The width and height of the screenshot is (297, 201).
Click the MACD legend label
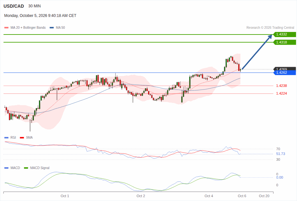15,168
